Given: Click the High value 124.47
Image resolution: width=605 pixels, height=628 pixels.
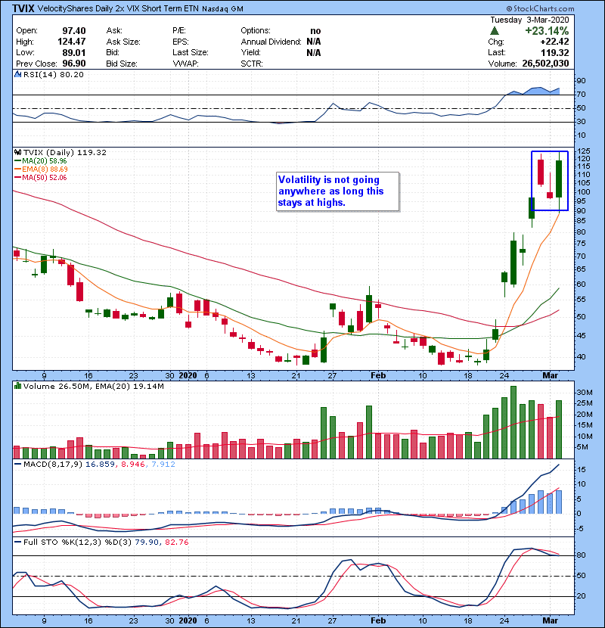Looking at the screenshot, I should (x=72, y=42).
